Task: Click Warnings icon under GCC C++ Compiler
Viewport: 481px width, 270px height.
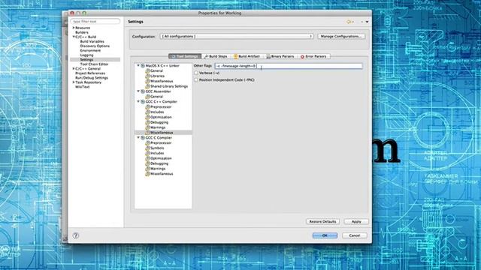Action: point(147,127)
